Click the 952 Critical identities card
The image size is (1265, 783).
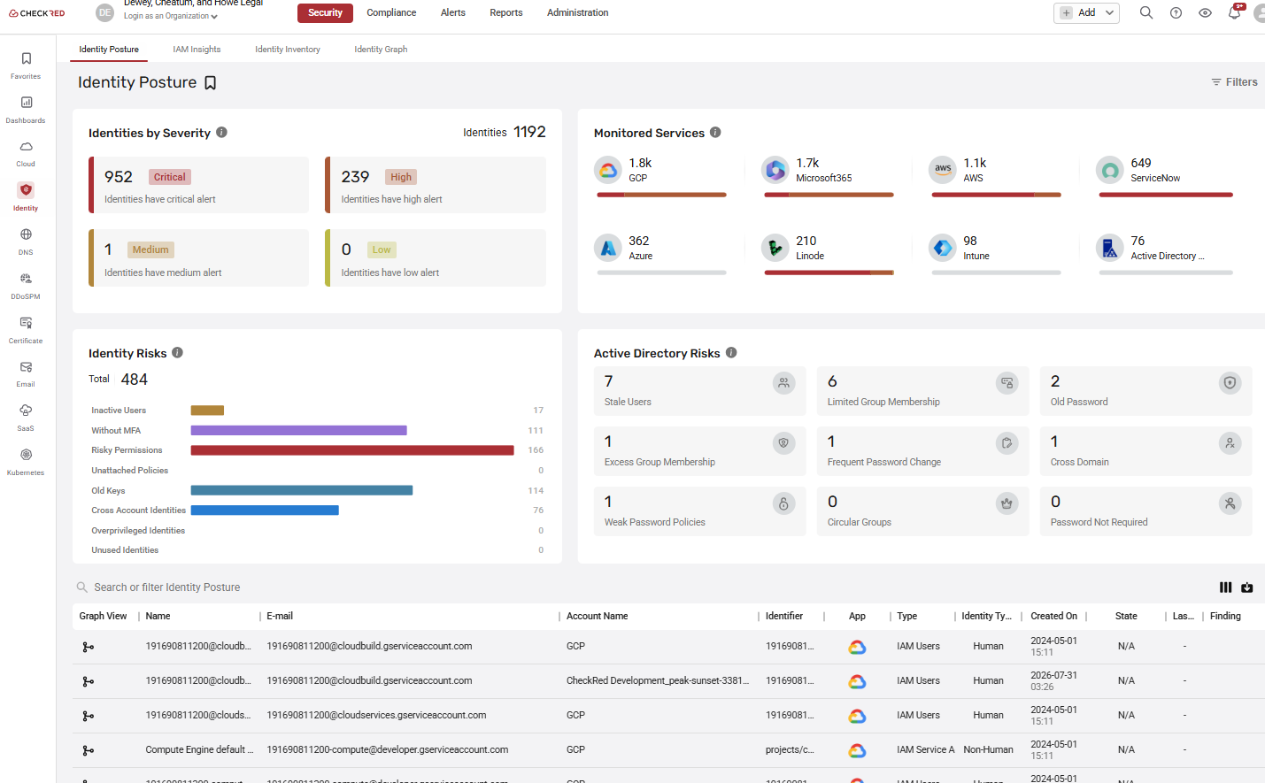coord(199,185)
